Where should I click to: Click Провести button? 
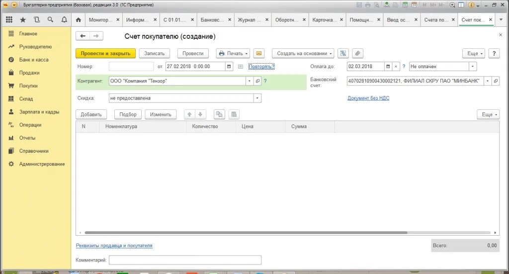[x=193, y=53]
